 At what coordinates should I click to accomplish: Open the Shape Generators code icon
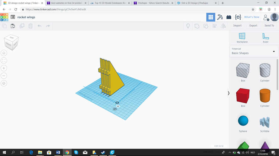[238, 17]
